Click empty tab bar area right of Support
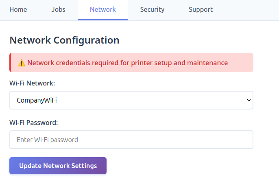 pos(248,10)
